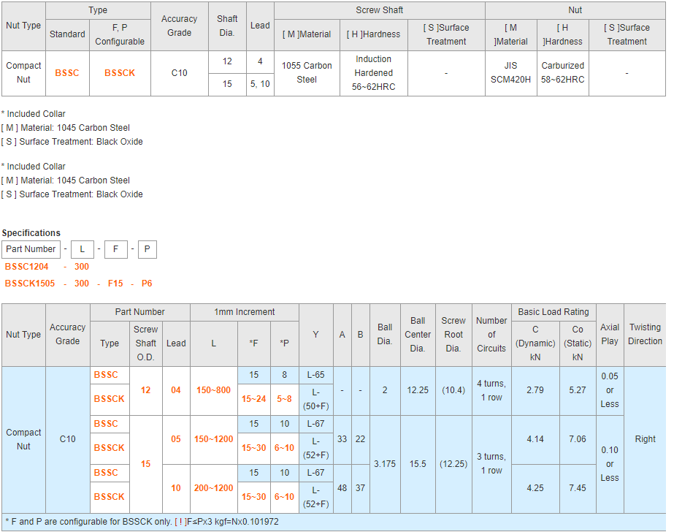674x532 pixels.
Task: Click the 05 lead value
Action: [176, 439]
